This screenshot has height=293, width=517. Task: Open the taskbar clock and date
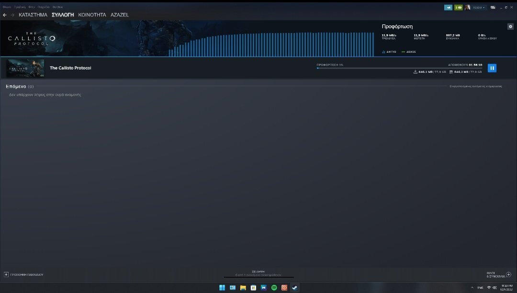(506, 288)
